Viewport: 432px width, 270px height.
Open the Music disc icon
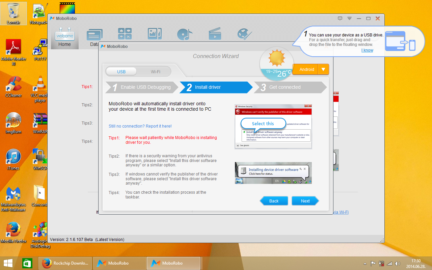coord(185,34)
